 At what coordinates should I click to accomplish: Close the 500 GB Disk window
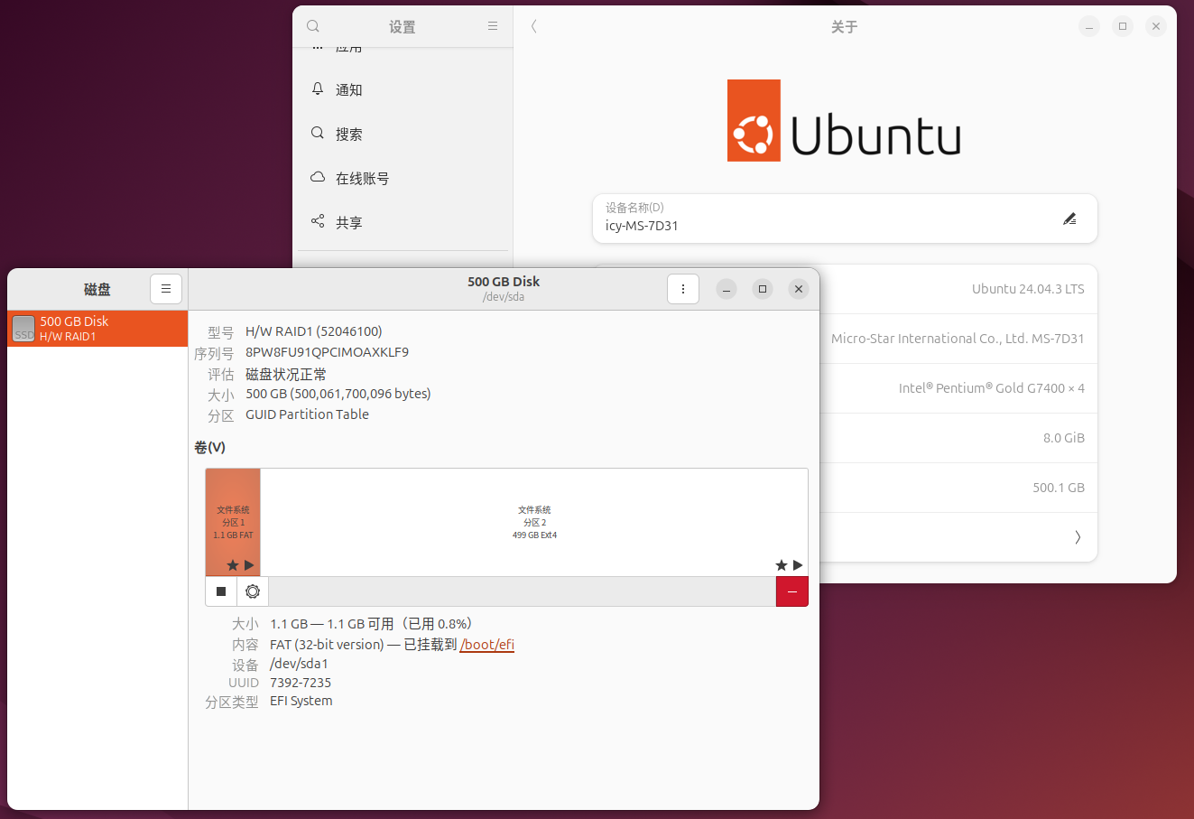click(x=799, y=289)
